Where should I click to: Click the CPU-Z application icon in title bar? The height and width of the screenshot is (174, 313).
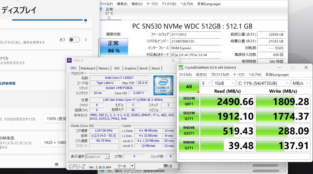69,60
